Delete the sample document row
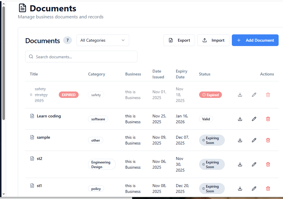 click(x=268, y=140)
